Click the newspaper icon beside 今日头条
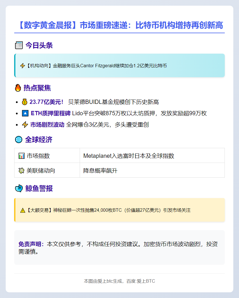Viewport: 239px width, 298px height. pyautogui.click(x=19, y=45)
